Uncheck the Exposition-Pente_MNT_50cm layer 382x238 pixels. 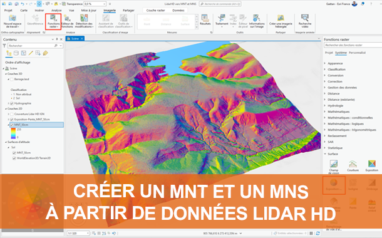point(12,120)
